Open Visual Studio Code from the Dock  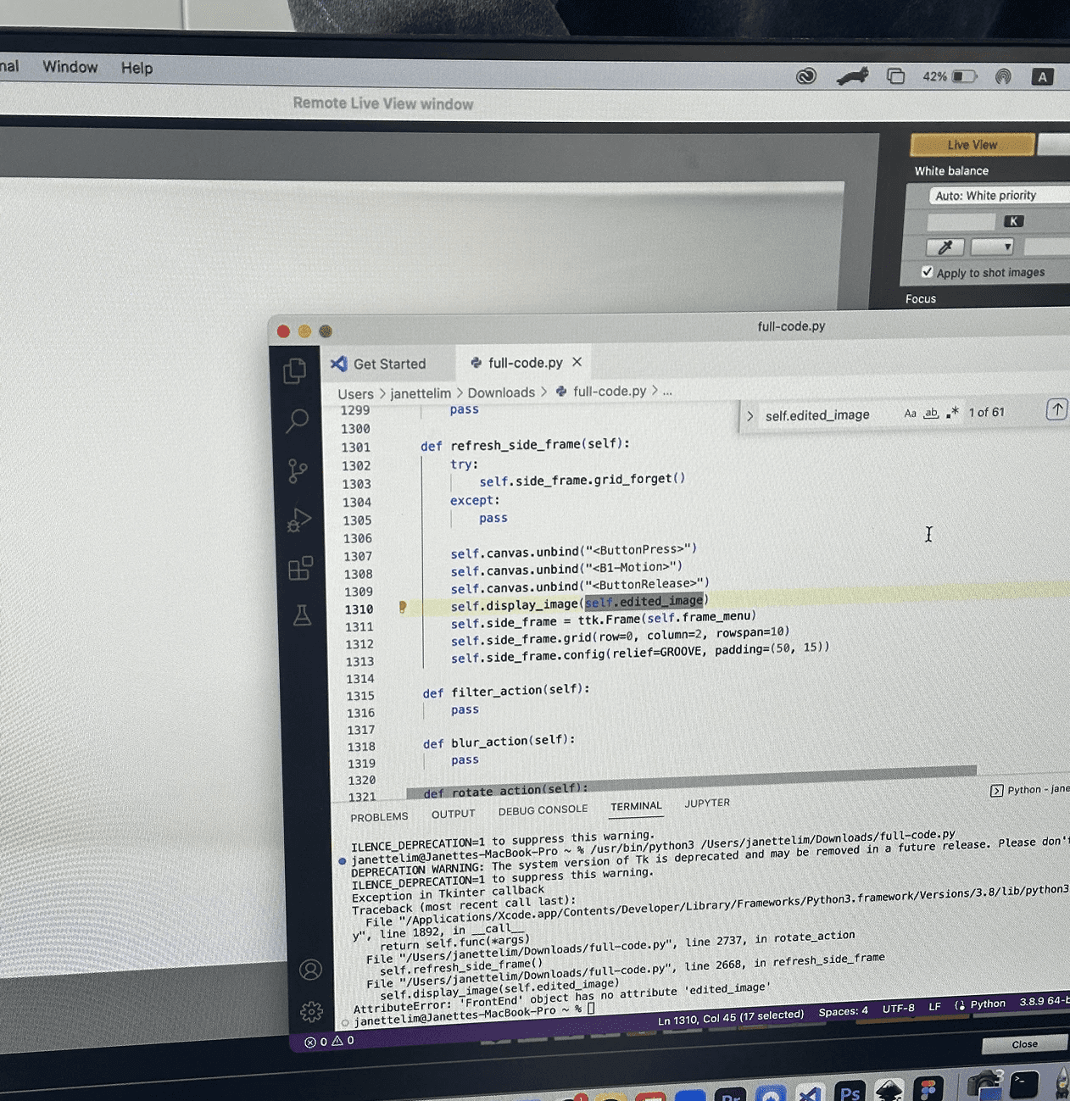pyautogui.click(x=810, y=1093)
